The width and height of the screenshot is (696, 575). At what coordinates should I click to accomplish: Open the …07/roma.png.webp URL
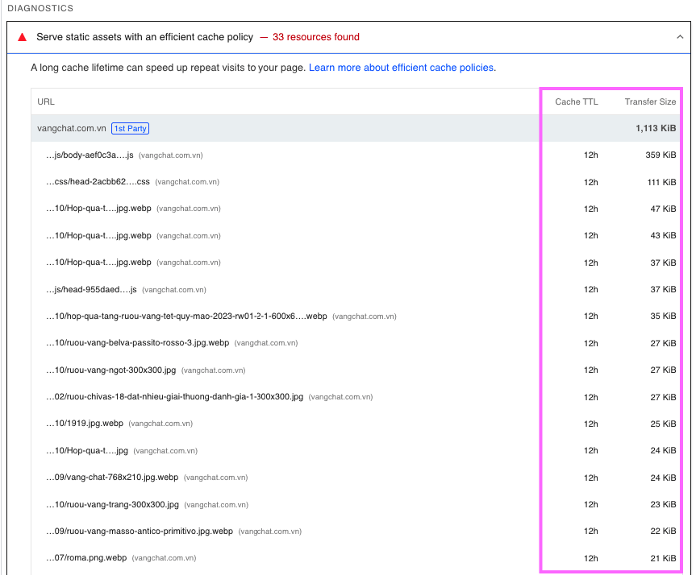click(86, 558)
